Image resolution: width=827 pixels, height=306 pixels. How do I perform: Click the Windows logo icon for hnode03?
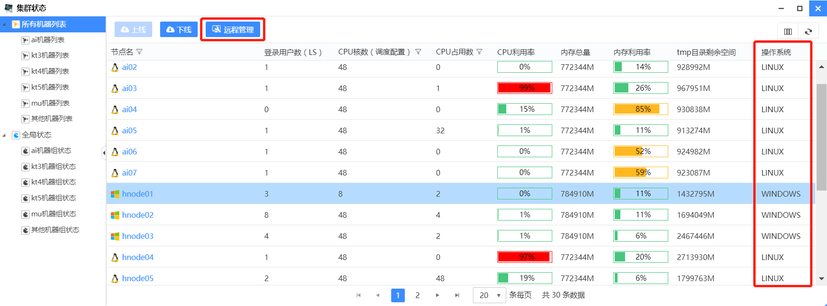[115, 236]
